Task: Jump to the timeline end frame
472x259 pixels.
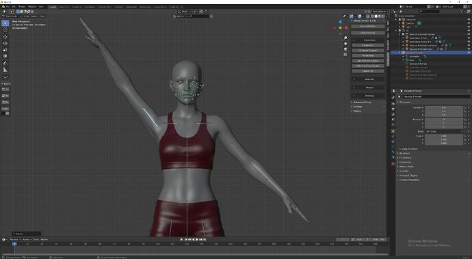Action: click(x=205, y=239)
